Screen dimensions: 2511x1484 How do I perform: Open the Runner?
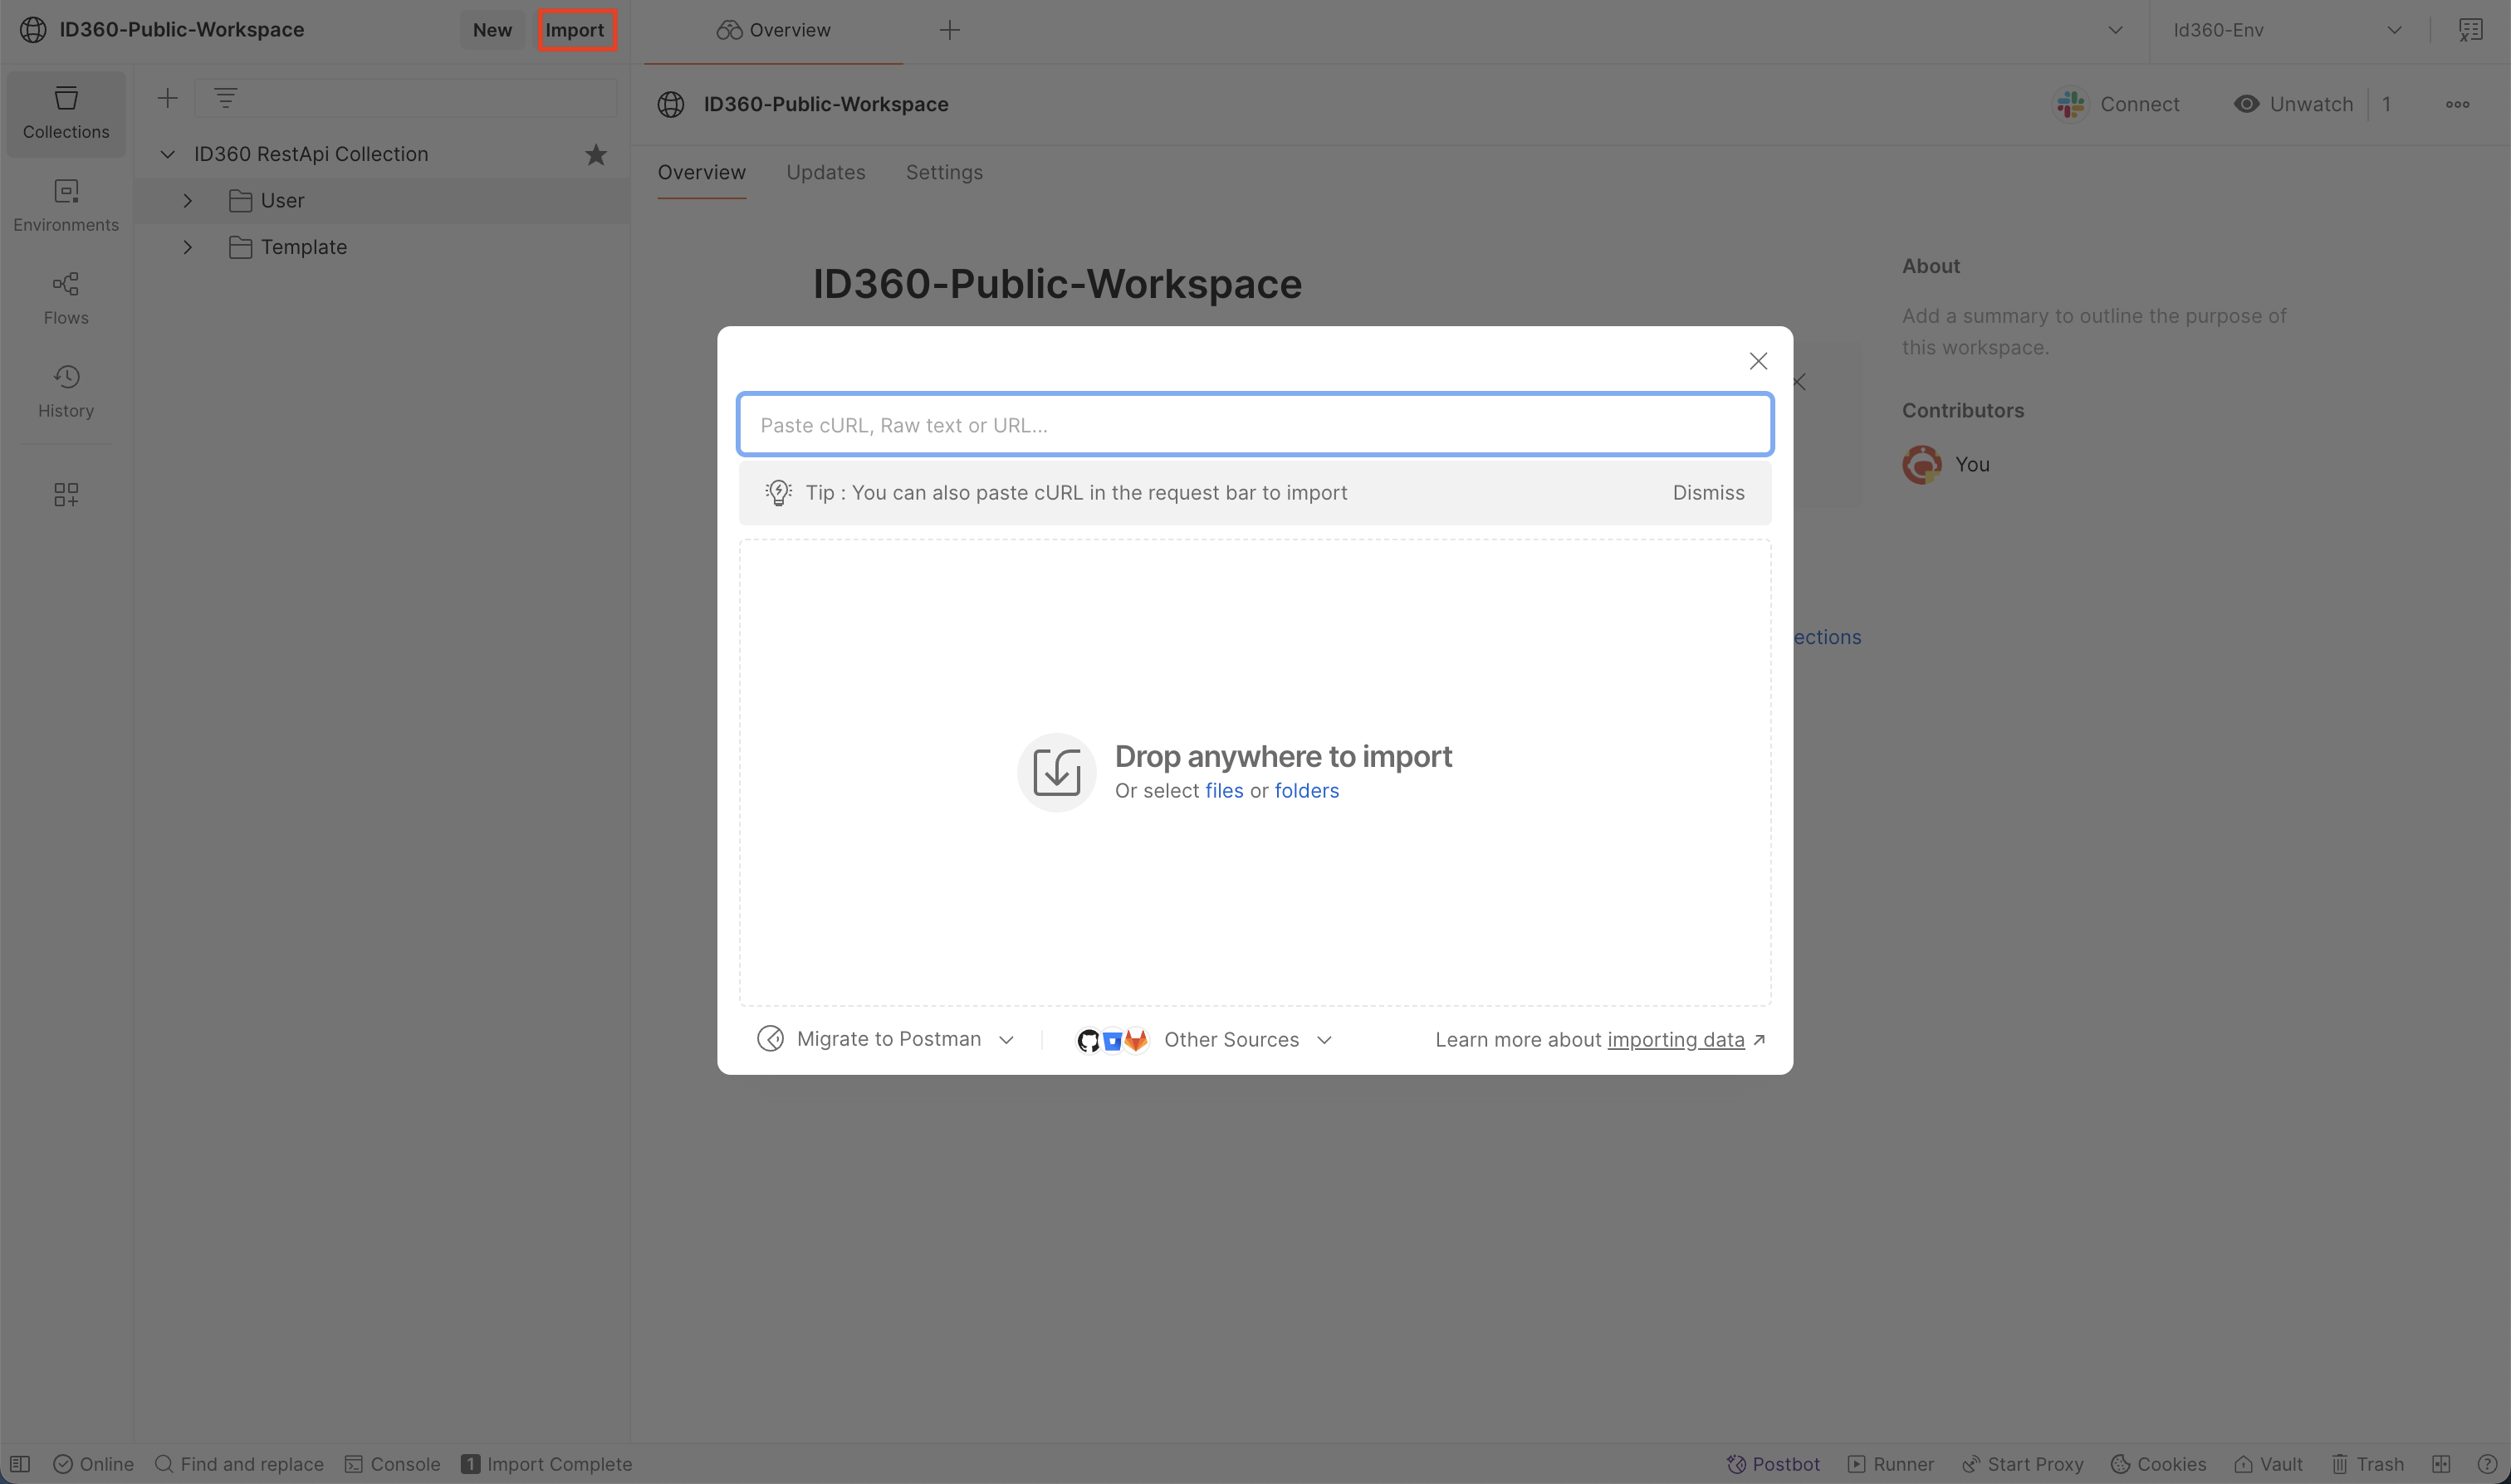click(x=1891, y=1464)
